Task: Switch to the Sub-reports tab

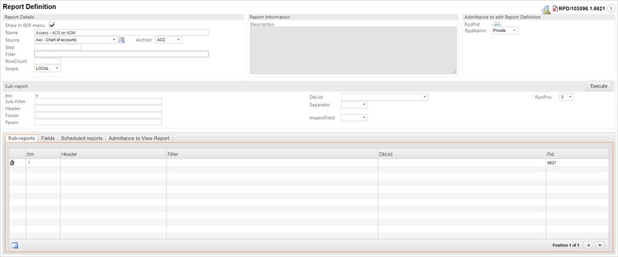Action: point(21,138)
